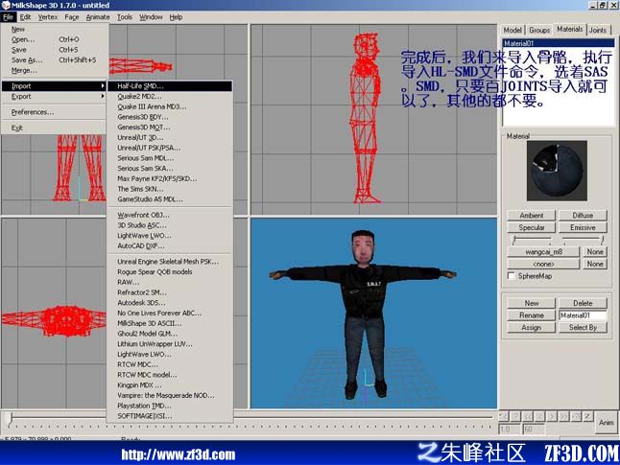Click the current frame field showing 1.0

click(x=509, y=430)
